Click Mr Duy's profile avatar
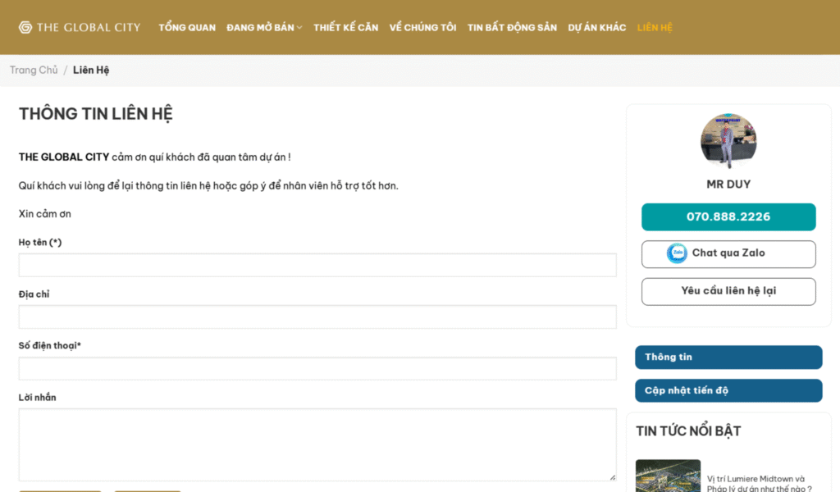 click(728, 142)
